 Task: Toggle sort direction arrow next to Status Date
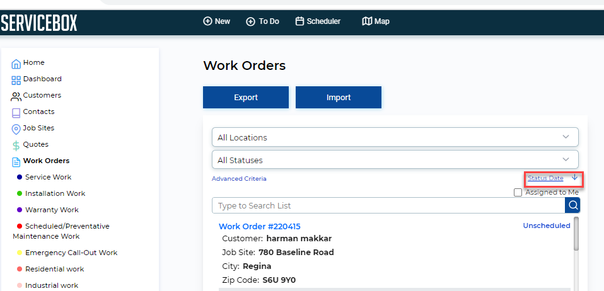(574, 177)
